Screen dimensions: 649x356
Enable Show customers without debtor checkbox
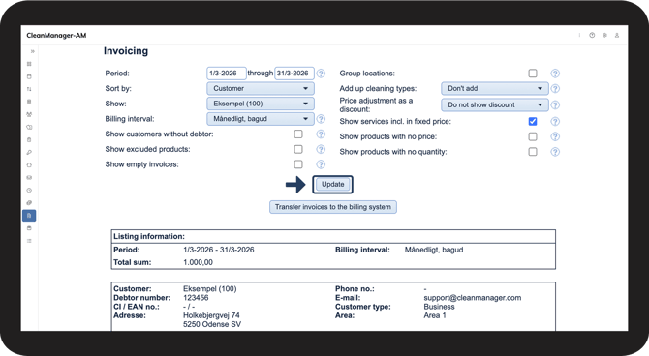click(298, 133)
